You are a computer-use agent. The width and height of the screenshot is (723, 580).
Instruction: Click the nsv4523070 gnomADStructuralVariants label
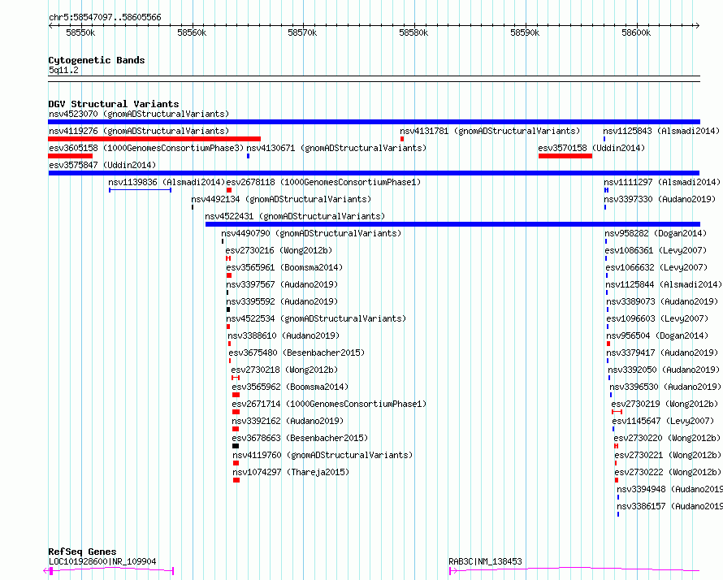139,114
